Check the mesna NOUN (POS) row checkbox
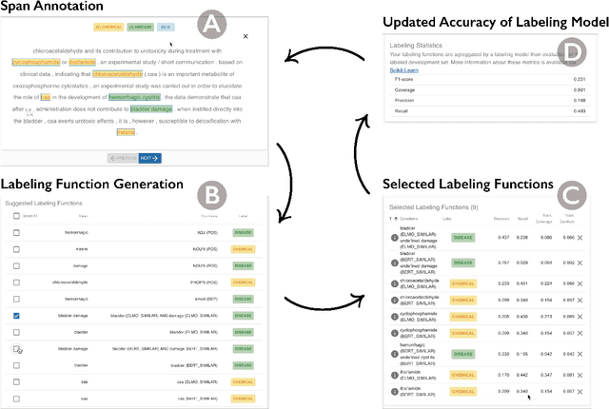The width and height of the screenshot is (609, 409). pos(16,249)
